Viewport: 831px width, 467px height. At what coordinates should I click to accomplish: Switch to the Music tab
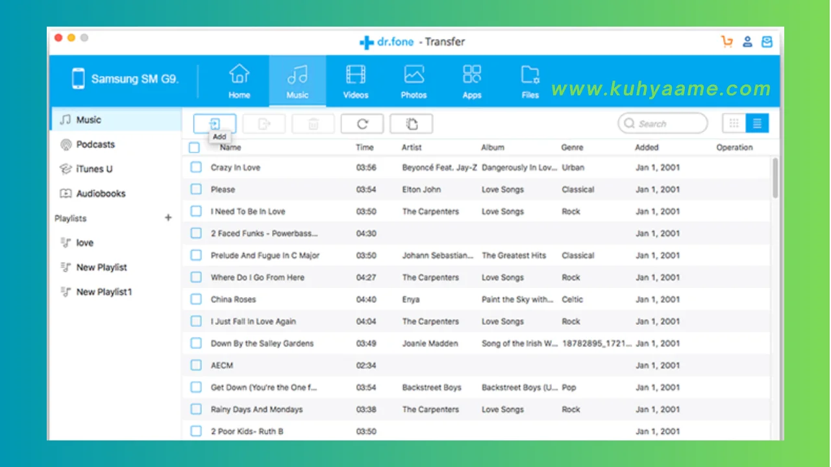click(297, 82)
